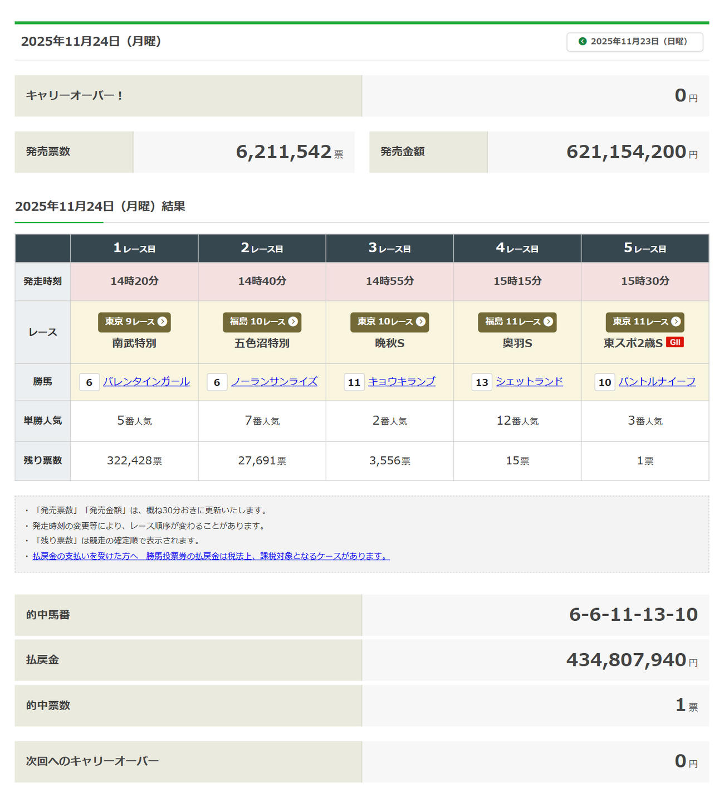This screenshot has height=797, width=724.
Task: Click popularity cell 2番人気
Action: pyautogui.click(x=390, y=421)
